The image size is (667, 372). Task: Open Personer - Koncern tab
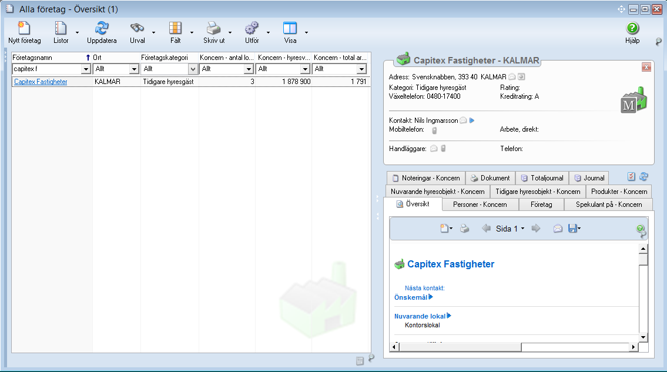pos(480,205)
